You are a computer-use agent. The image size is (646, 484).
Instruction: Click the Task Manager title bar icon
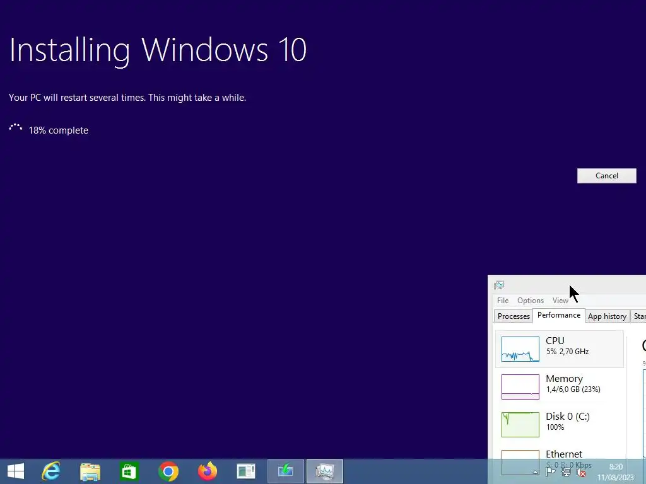[x=499, y=285]
